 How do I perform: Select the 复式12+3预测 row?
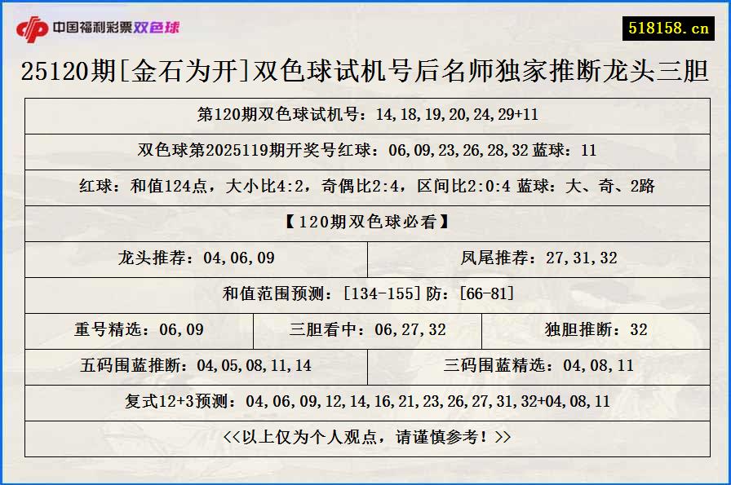coord(365,400)
